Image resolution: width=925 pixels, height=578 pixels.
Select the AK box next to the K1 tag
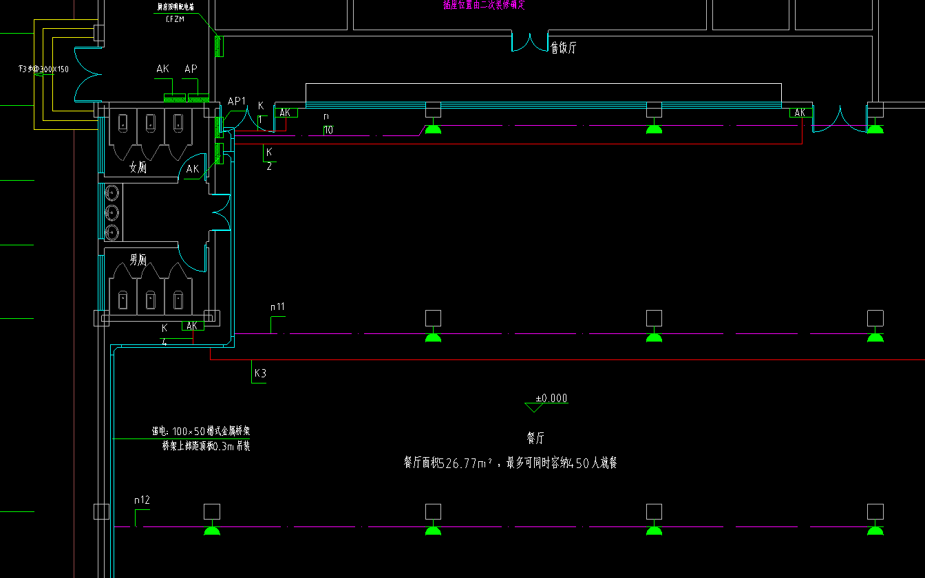pyautogui.click(x=286, y=113)
